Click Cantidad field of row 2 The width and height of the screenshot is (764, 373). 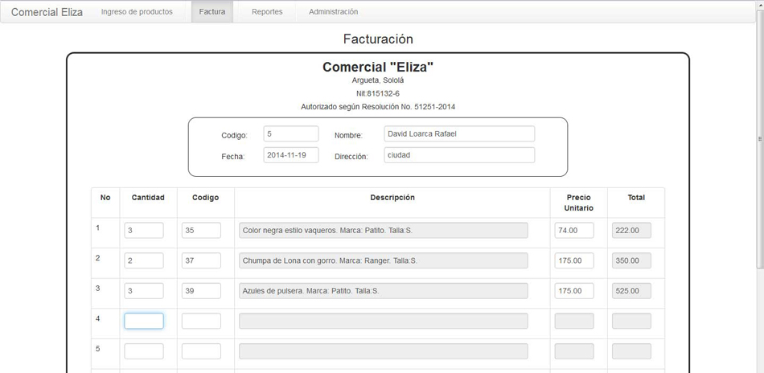[x=144, y=260]
